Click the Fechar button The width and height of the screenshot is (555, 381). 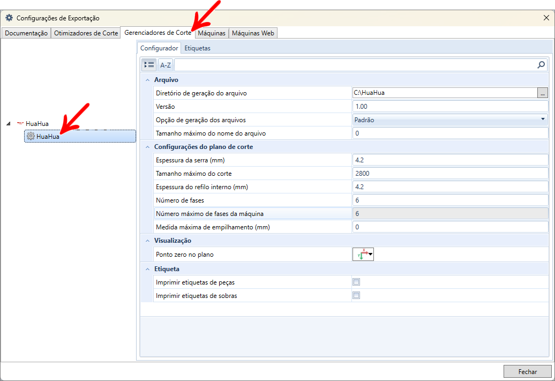pyautogui.click(x=527, y=371)
